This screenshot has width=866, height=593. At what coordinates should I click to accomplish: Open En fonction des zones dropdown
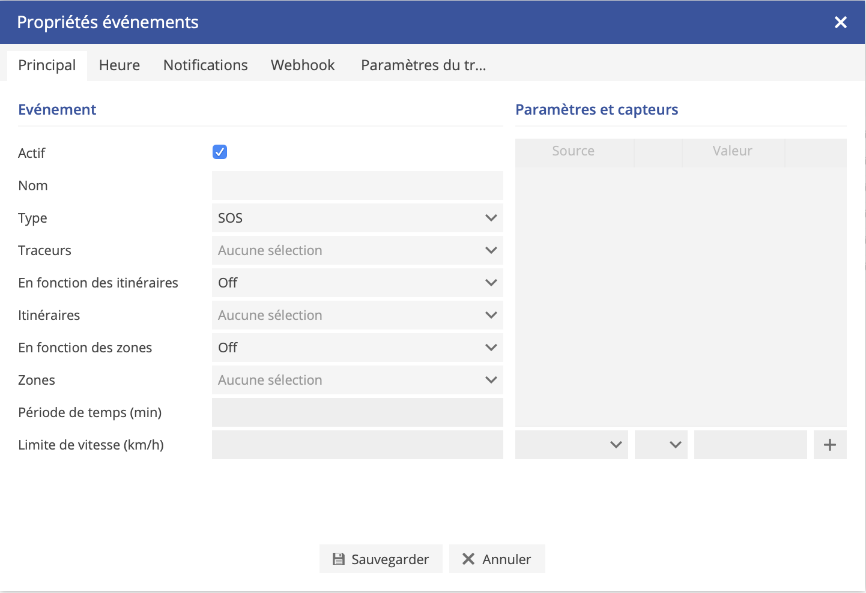[x=357, y=348]
